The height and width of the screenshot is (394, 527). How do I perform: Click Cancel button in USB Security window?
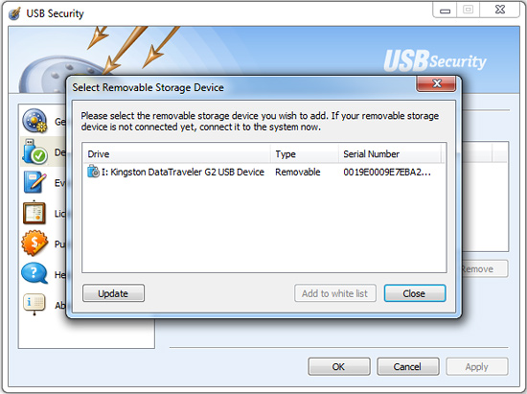coord(407,366)
